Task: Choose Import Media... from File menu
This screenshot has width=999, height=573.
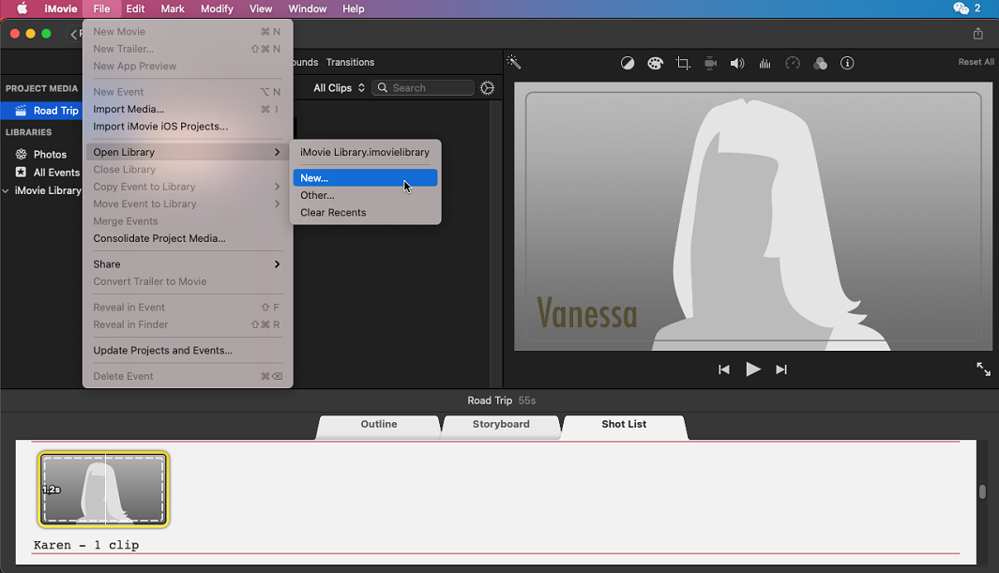Action: coord(188,109)
